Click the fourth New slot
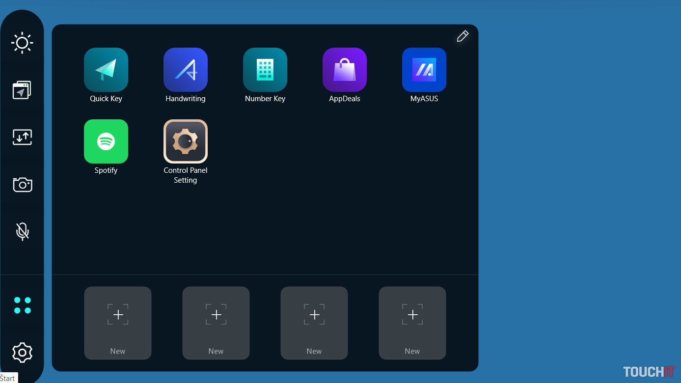The width and height of the screenshot is (681, 383). pyautogui.click(x=412, y=323)
